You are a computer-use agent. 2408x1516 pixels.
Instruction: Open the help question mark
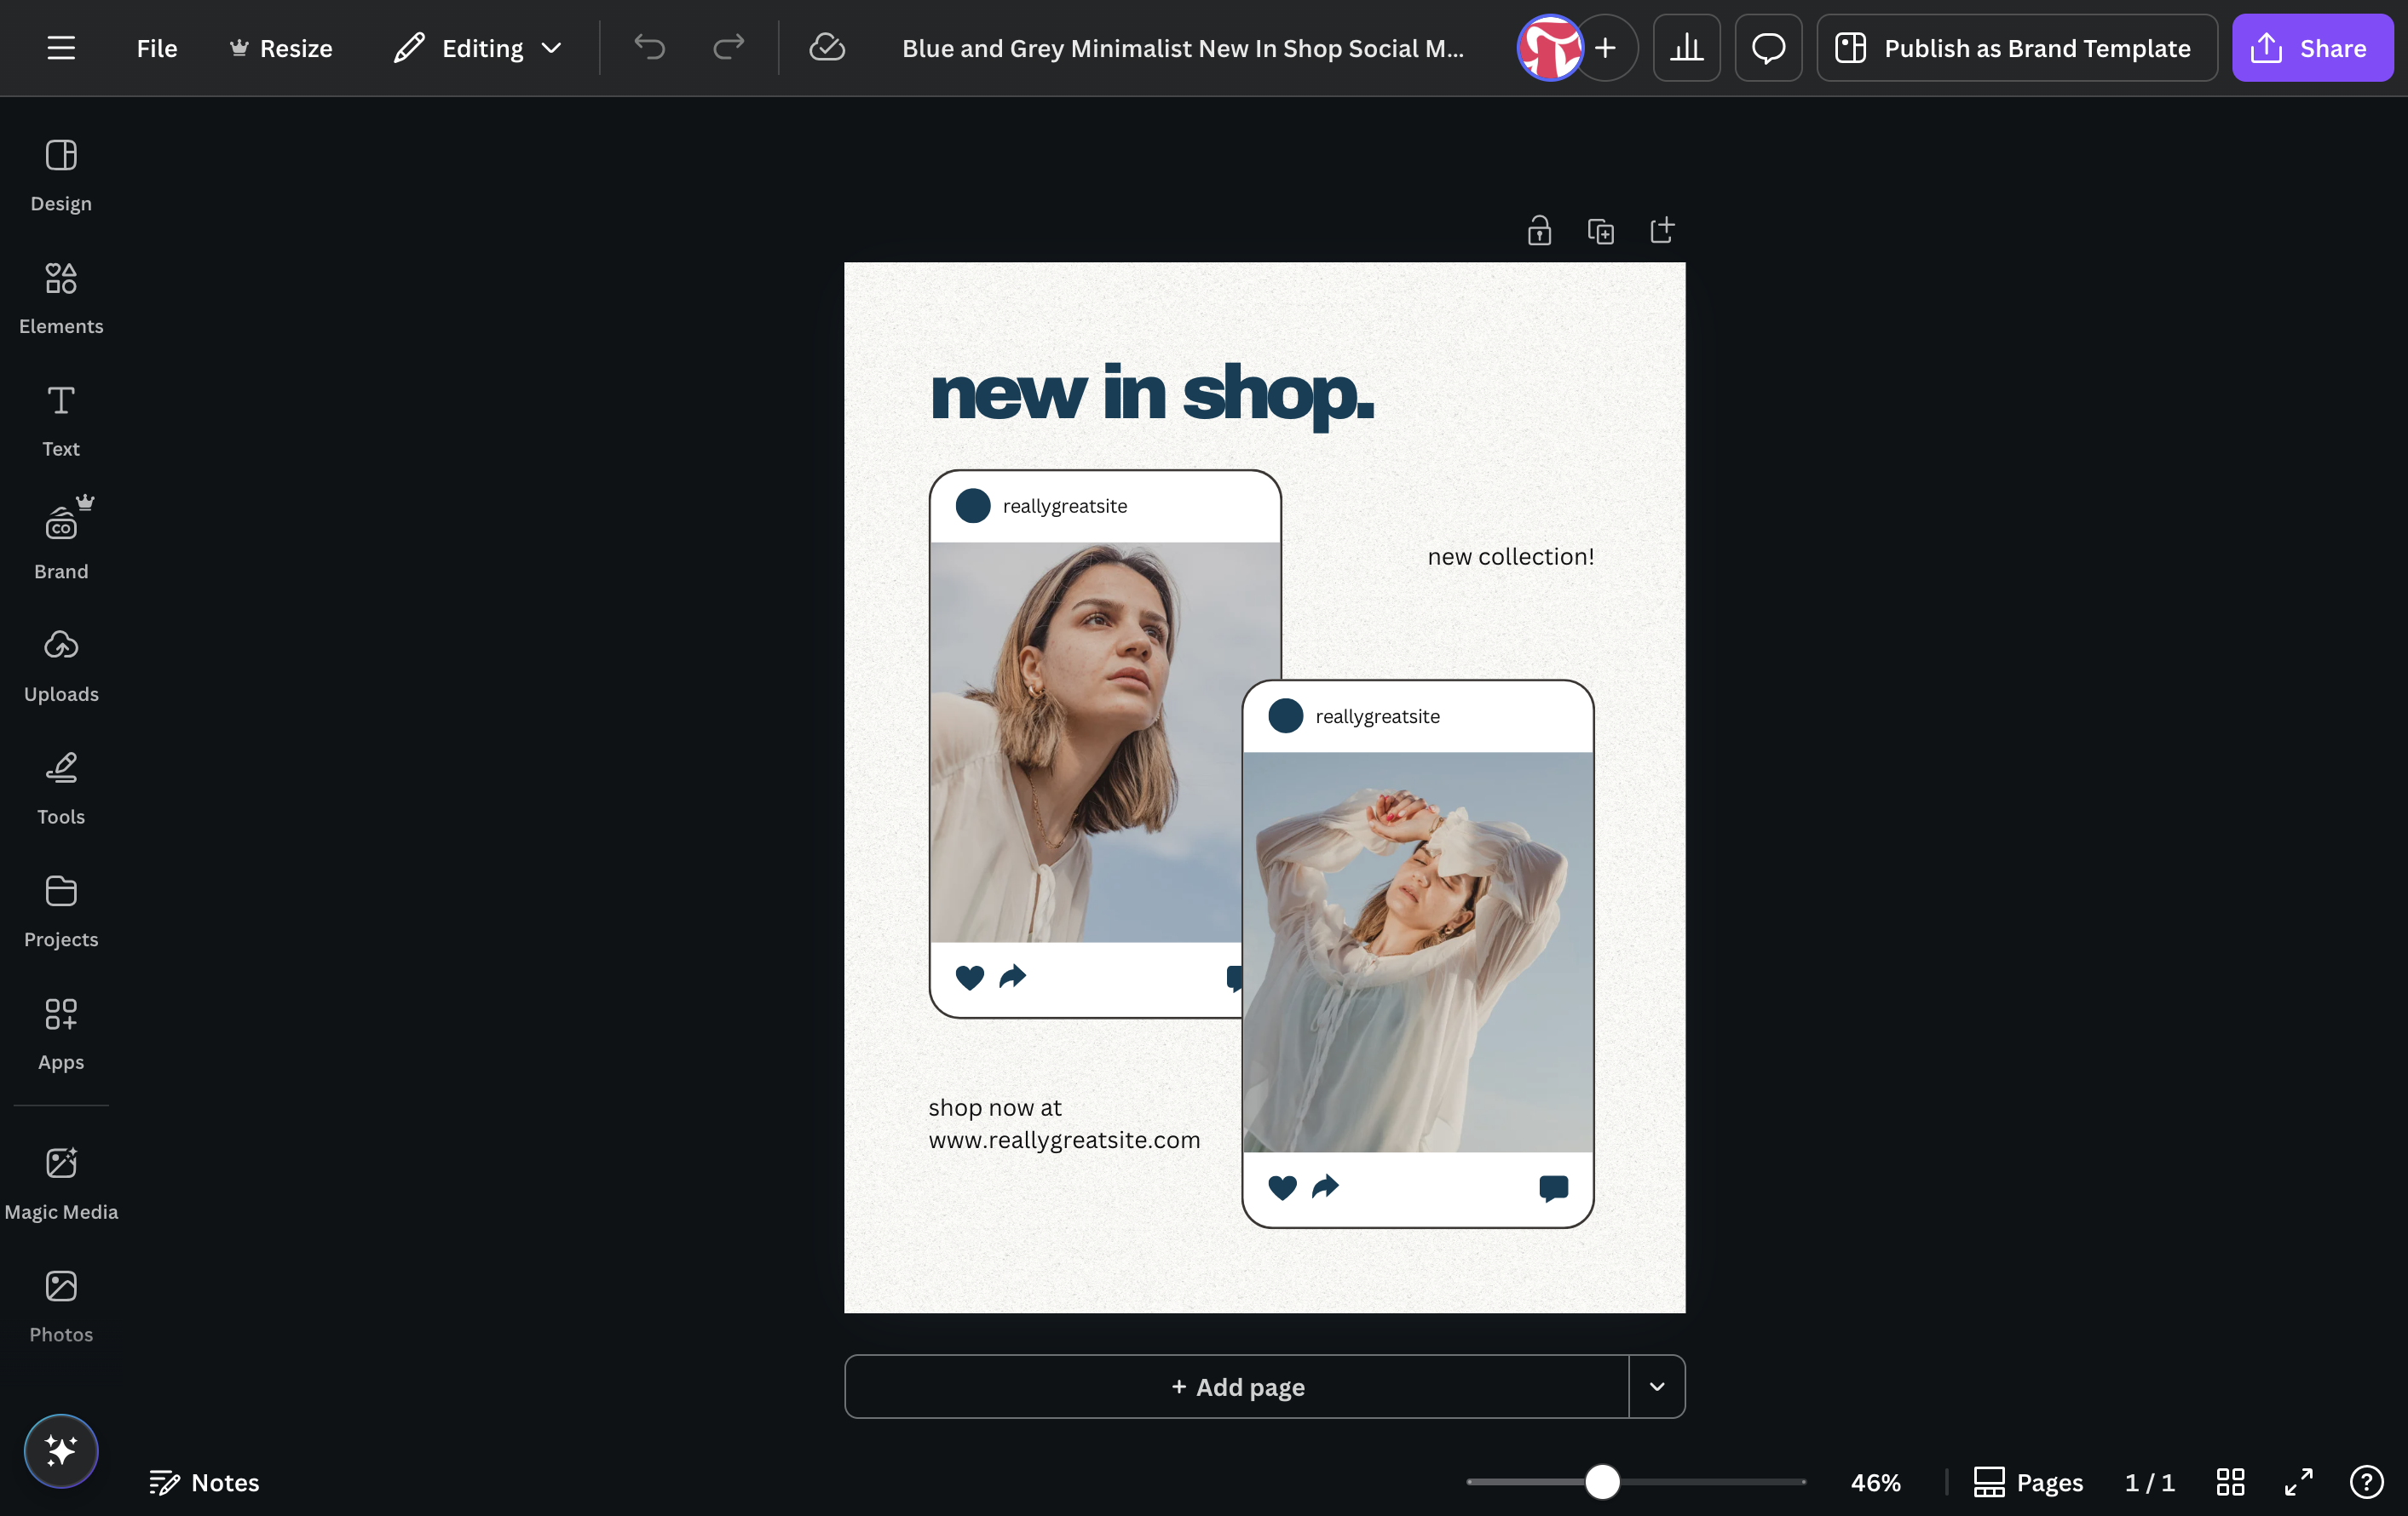pos(2366,1482)
